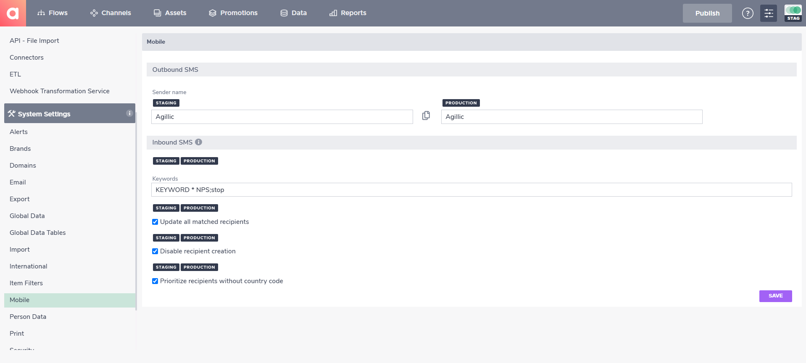Screen dimensions: 806x363
Task: Click the production Sender name field
Action: [572, 117]
